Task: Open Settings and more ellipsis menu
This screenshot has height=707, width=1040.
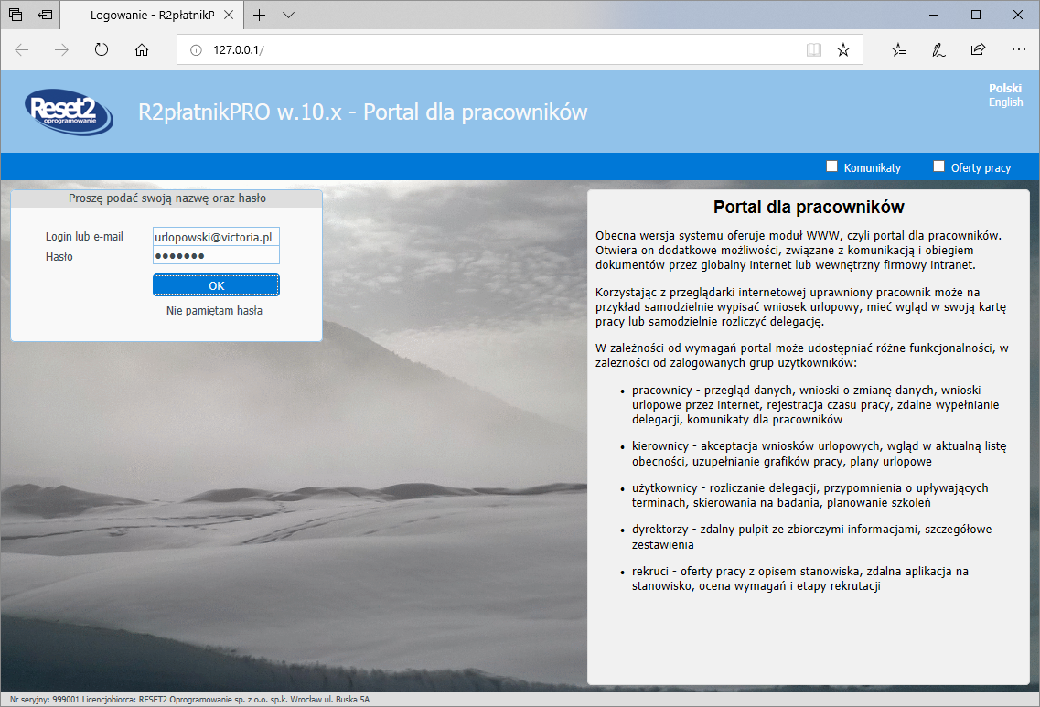Action: click(x=1019, y=49)
